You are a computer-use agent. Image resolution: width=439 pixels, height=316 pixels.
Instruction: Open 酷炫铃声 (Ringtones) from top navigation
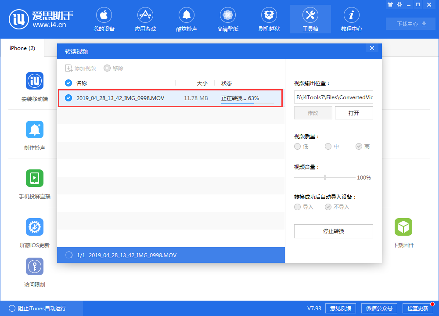[186, 19]
